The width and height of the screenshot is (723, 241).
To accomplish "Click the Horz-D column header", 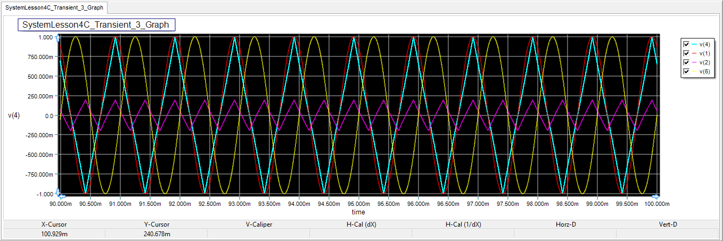I will tap(565, 224).
